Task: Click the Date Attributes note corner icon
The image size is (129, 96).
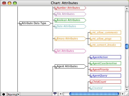Action: click(56, 27)
